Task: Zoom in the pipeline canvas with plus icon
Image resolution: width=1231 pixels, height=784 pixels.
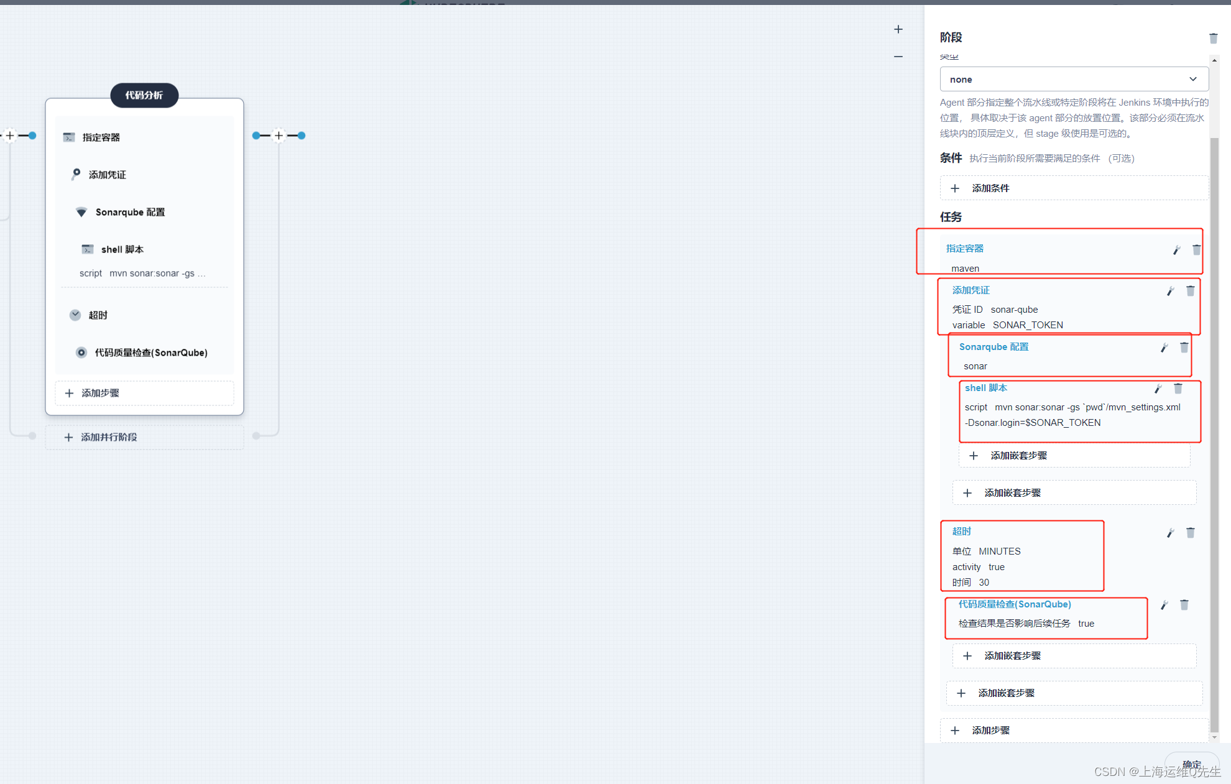Action: (x=898, y=29)
